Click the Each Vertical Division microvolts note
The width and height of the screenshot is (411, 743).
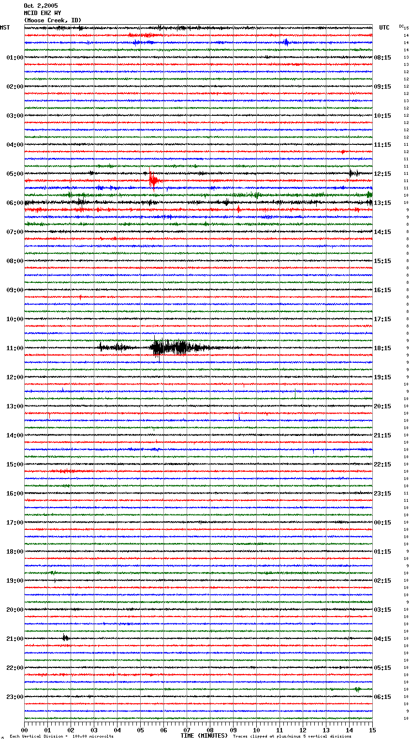pyautogui.click(x=61, y=736)
